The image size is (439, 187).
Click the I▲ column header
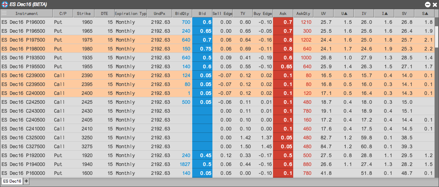(384, 13)
